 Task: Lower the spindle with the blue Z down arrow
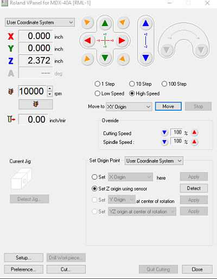(145, 58)
